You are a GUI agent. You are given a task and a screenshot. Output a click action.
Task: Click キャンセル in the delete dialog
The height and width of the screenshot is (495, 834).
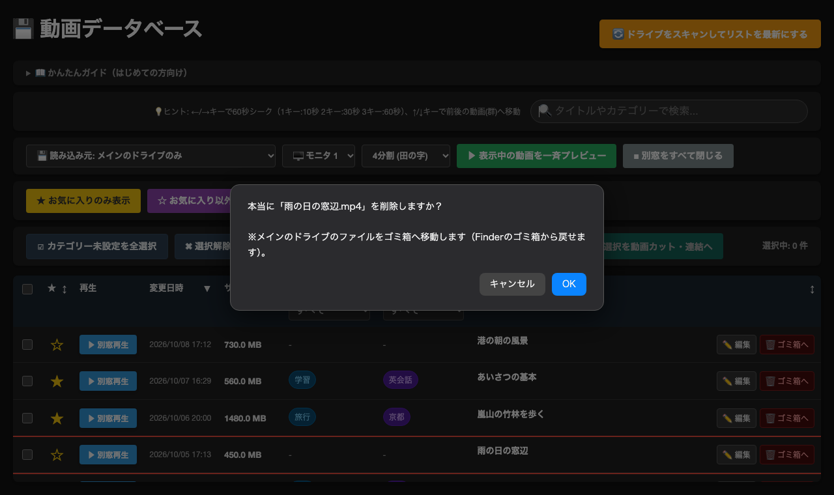click(512, 284)
